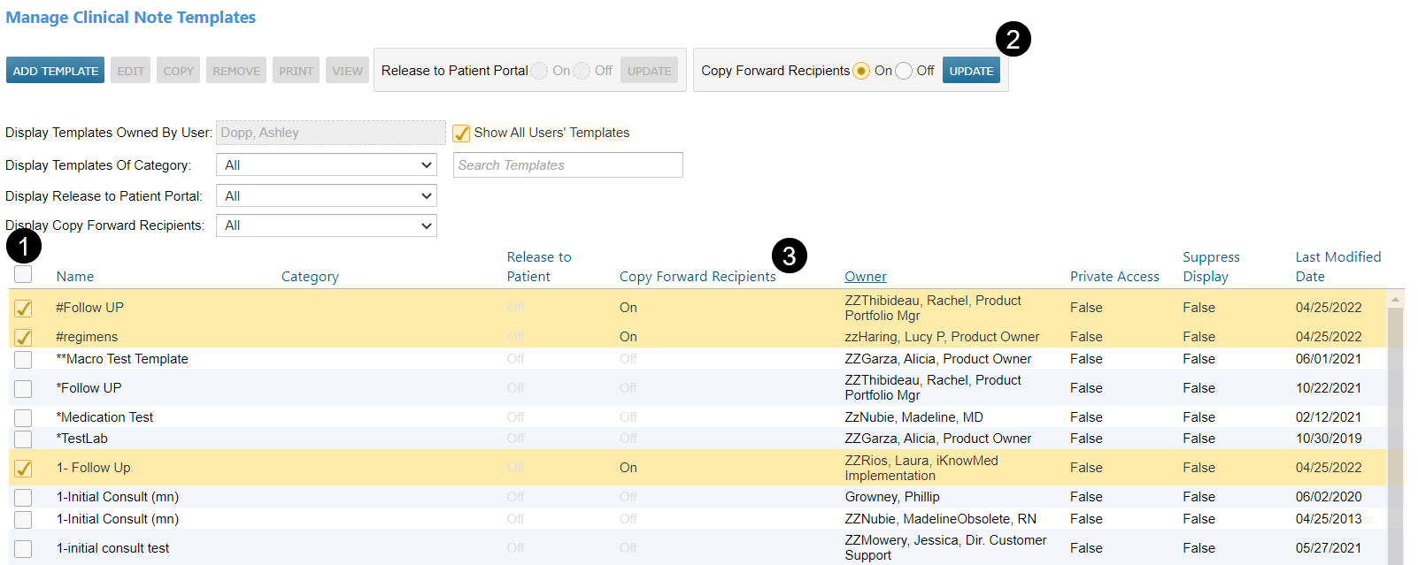This screenshot has width=1418, height=565.
Task: Select Copy Forward Recipients On radio button
Action: pyautogui.click(x=861, y=71)
